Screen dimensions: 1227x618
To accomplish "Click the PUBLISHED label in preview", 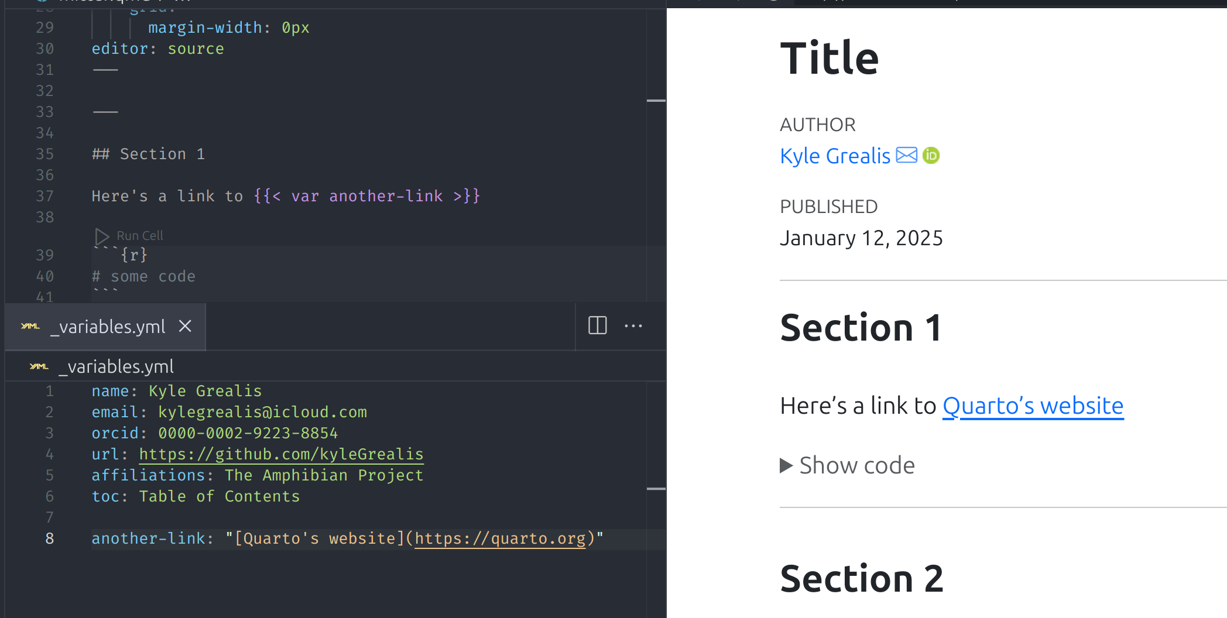I will coord(828,207).
